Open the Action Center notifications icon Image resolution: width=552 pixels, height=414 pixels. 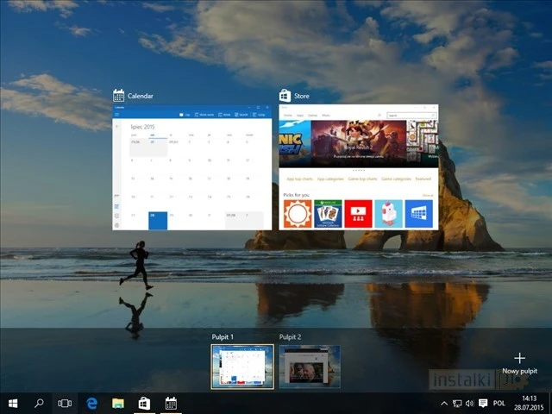coord(482,403)
